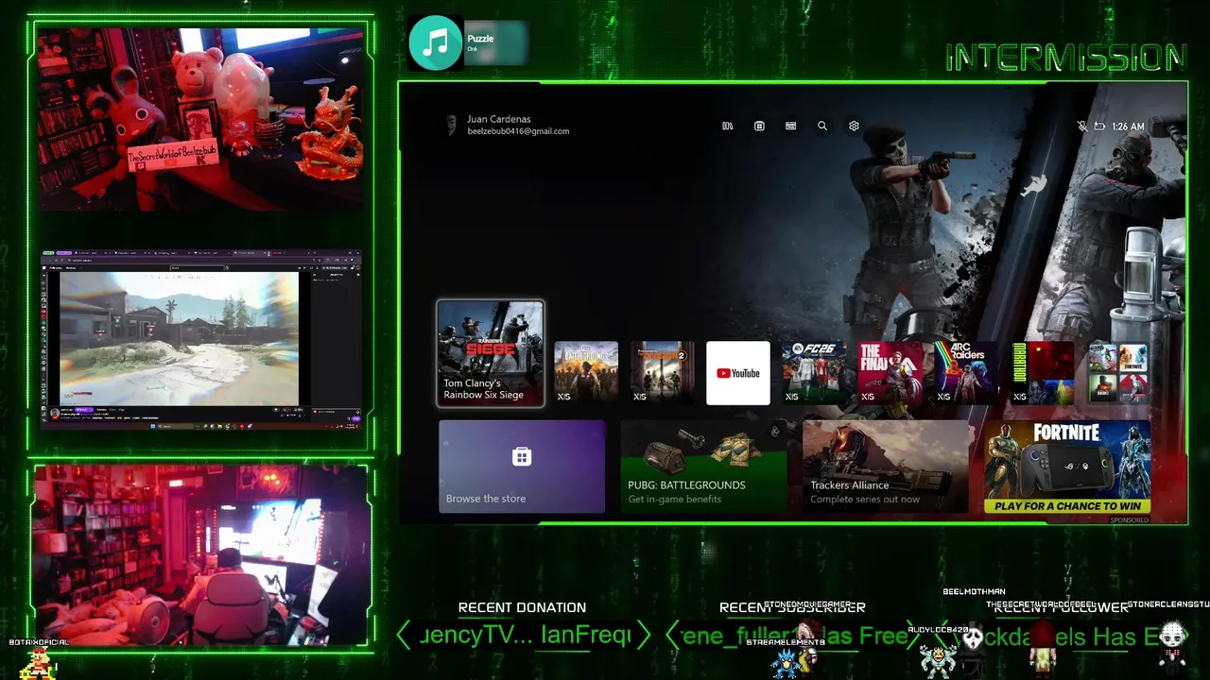Select the plush toys webcam feed
This screenshot has width=1210, height=680.
[200, 118]
